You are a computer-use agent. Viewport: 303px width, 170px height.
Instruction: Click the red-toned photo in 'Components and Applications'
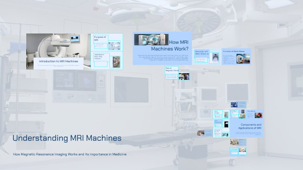tap(258, 115)
